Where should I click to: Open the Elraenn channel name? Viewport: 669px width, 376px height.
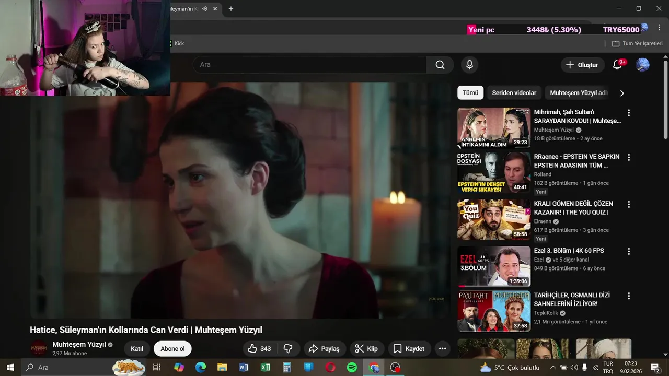[543, 221]
